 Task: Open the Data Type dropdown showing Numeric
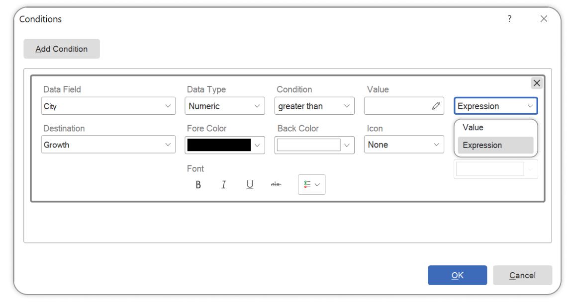(x=225, y=106)
